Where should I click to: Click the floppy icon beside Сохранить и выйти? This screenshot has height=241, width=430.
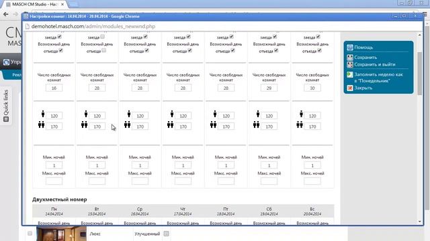[349, 64]
